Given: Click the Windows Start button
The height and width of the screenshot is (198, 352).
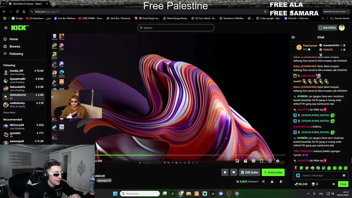Looking at the screenshot, I should tap(115, 194).
